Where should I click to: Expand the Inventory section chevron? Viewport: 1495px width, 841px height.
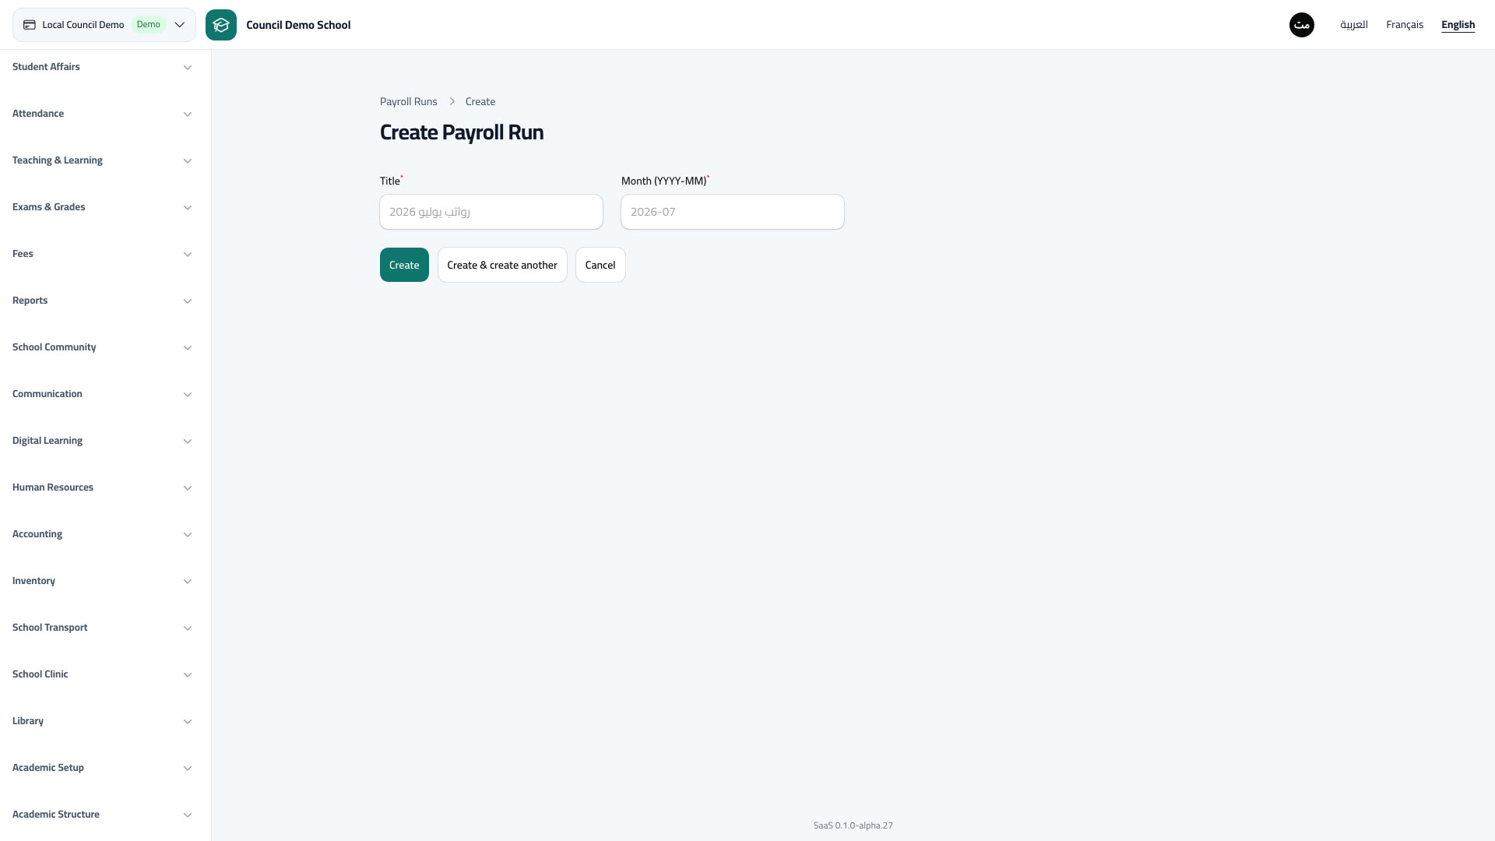[x=188, y=582]
